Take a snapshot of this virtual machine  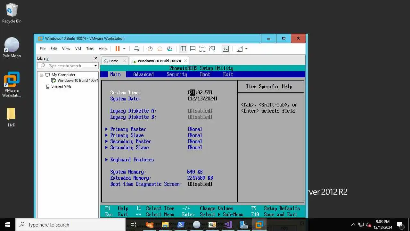coord(150,49)
